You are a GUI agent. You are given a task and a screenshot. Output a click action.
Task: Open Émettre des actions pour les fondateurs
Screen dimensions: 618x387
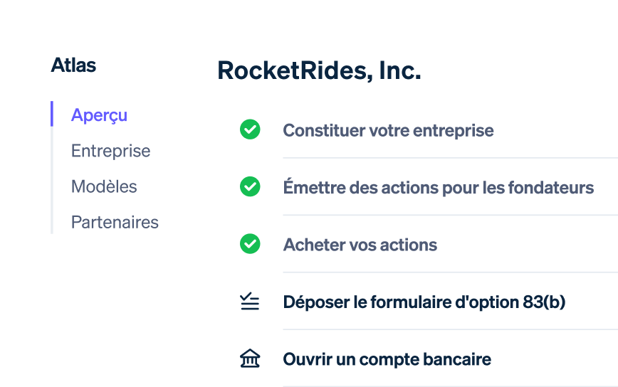[x=439, y=187]
